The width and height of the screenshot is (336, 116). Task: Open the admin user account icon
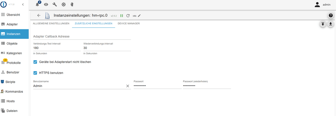click(317, 4)
